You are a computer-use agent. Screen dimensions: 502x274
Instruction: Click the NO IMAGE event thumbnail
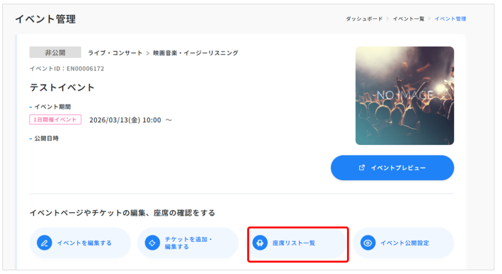404,95
